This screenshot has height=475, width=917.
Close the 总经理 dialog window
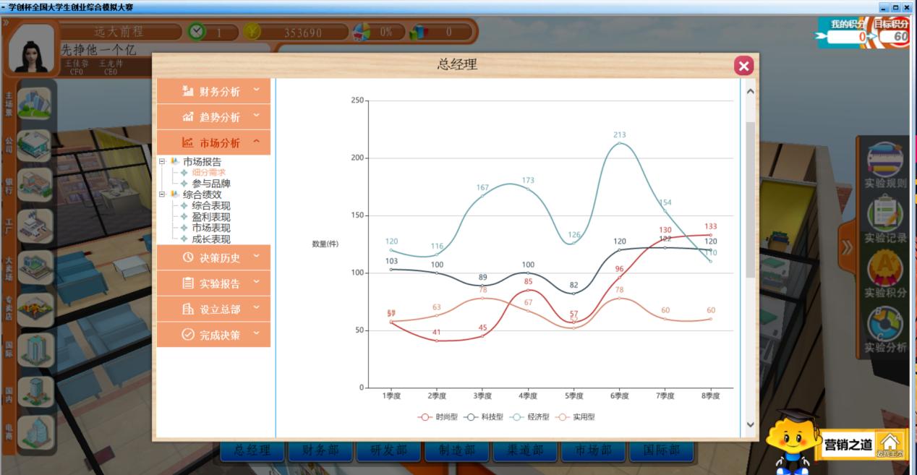point(743,67)
